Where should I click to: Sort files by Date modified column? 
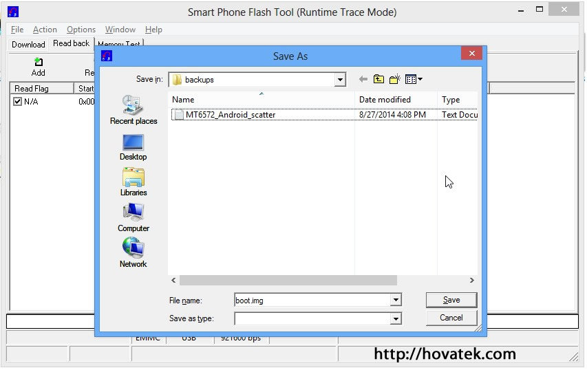[x=396, y=100]
